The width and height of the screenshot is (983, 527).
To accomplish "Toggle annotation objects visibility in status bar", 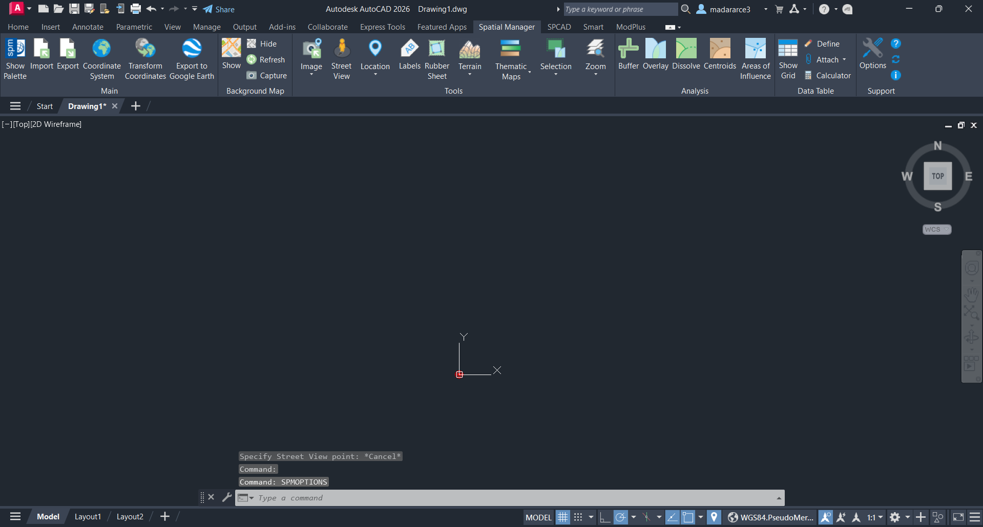I will pyautogui.click(x=825, y=517).
